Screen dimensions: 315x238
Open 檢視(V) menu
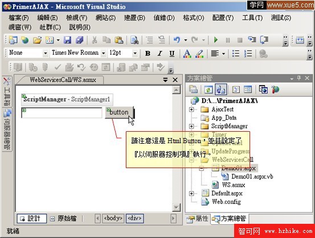[77, 18]
